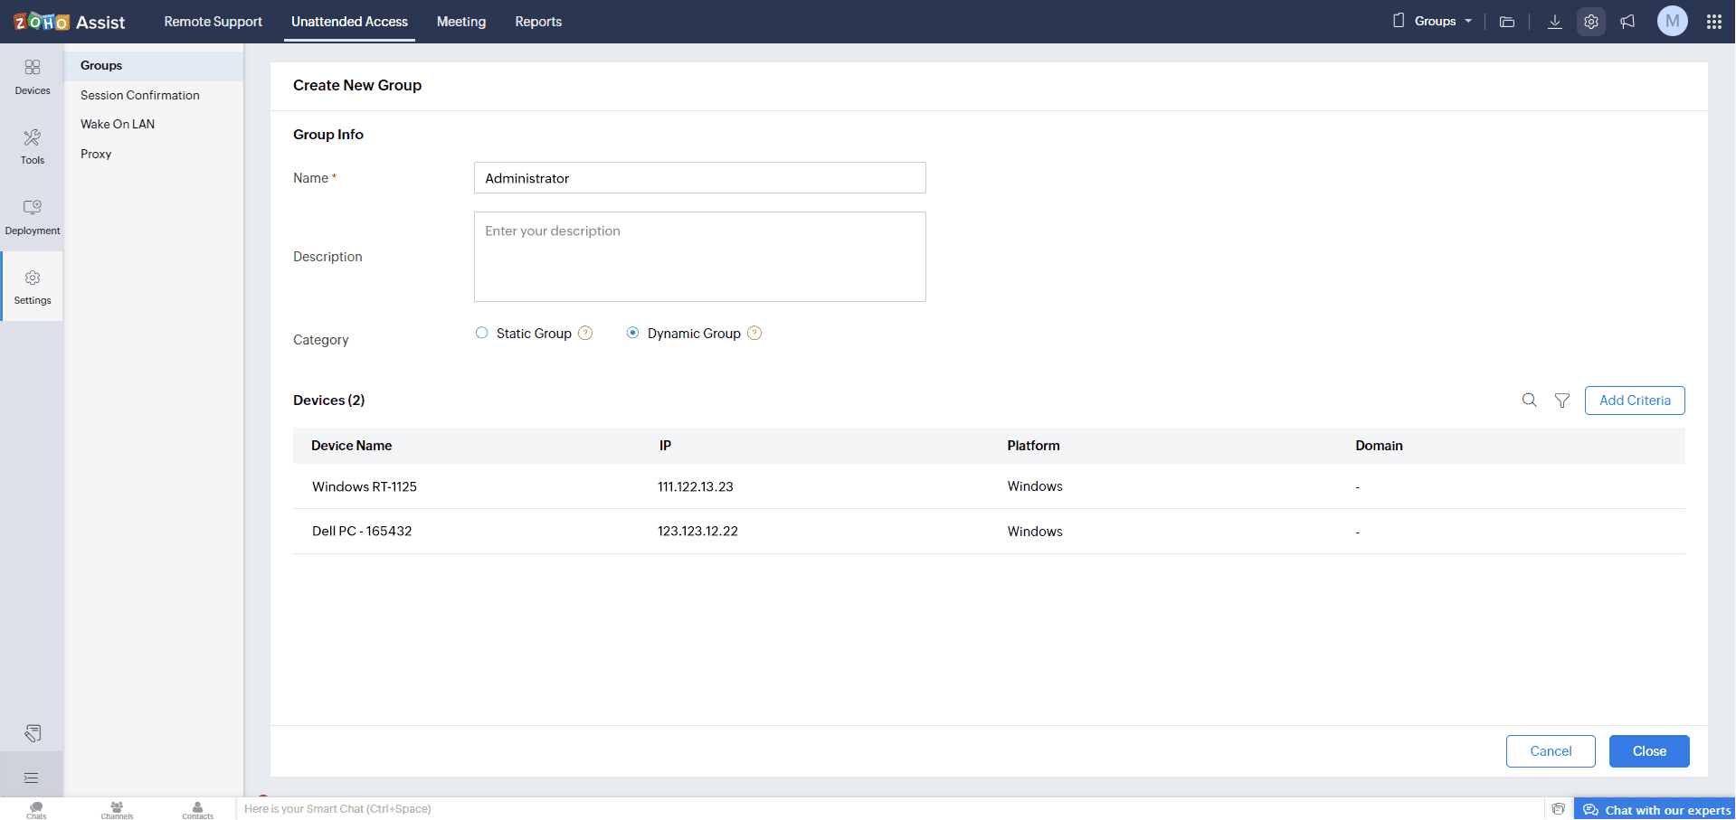Screen dimensions: 1736x820
Task: Open the user profile avatar menu
Action: [x=1672, y=22]
